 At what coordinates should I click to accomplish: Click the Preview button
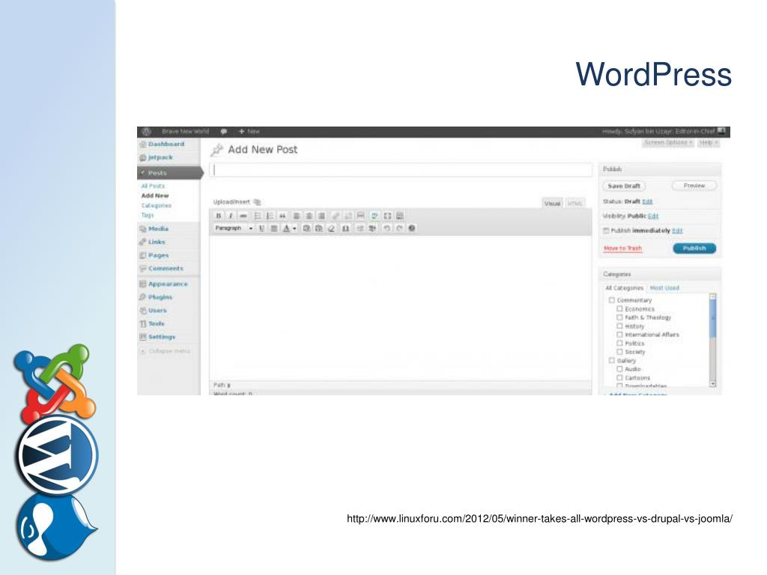694,186
